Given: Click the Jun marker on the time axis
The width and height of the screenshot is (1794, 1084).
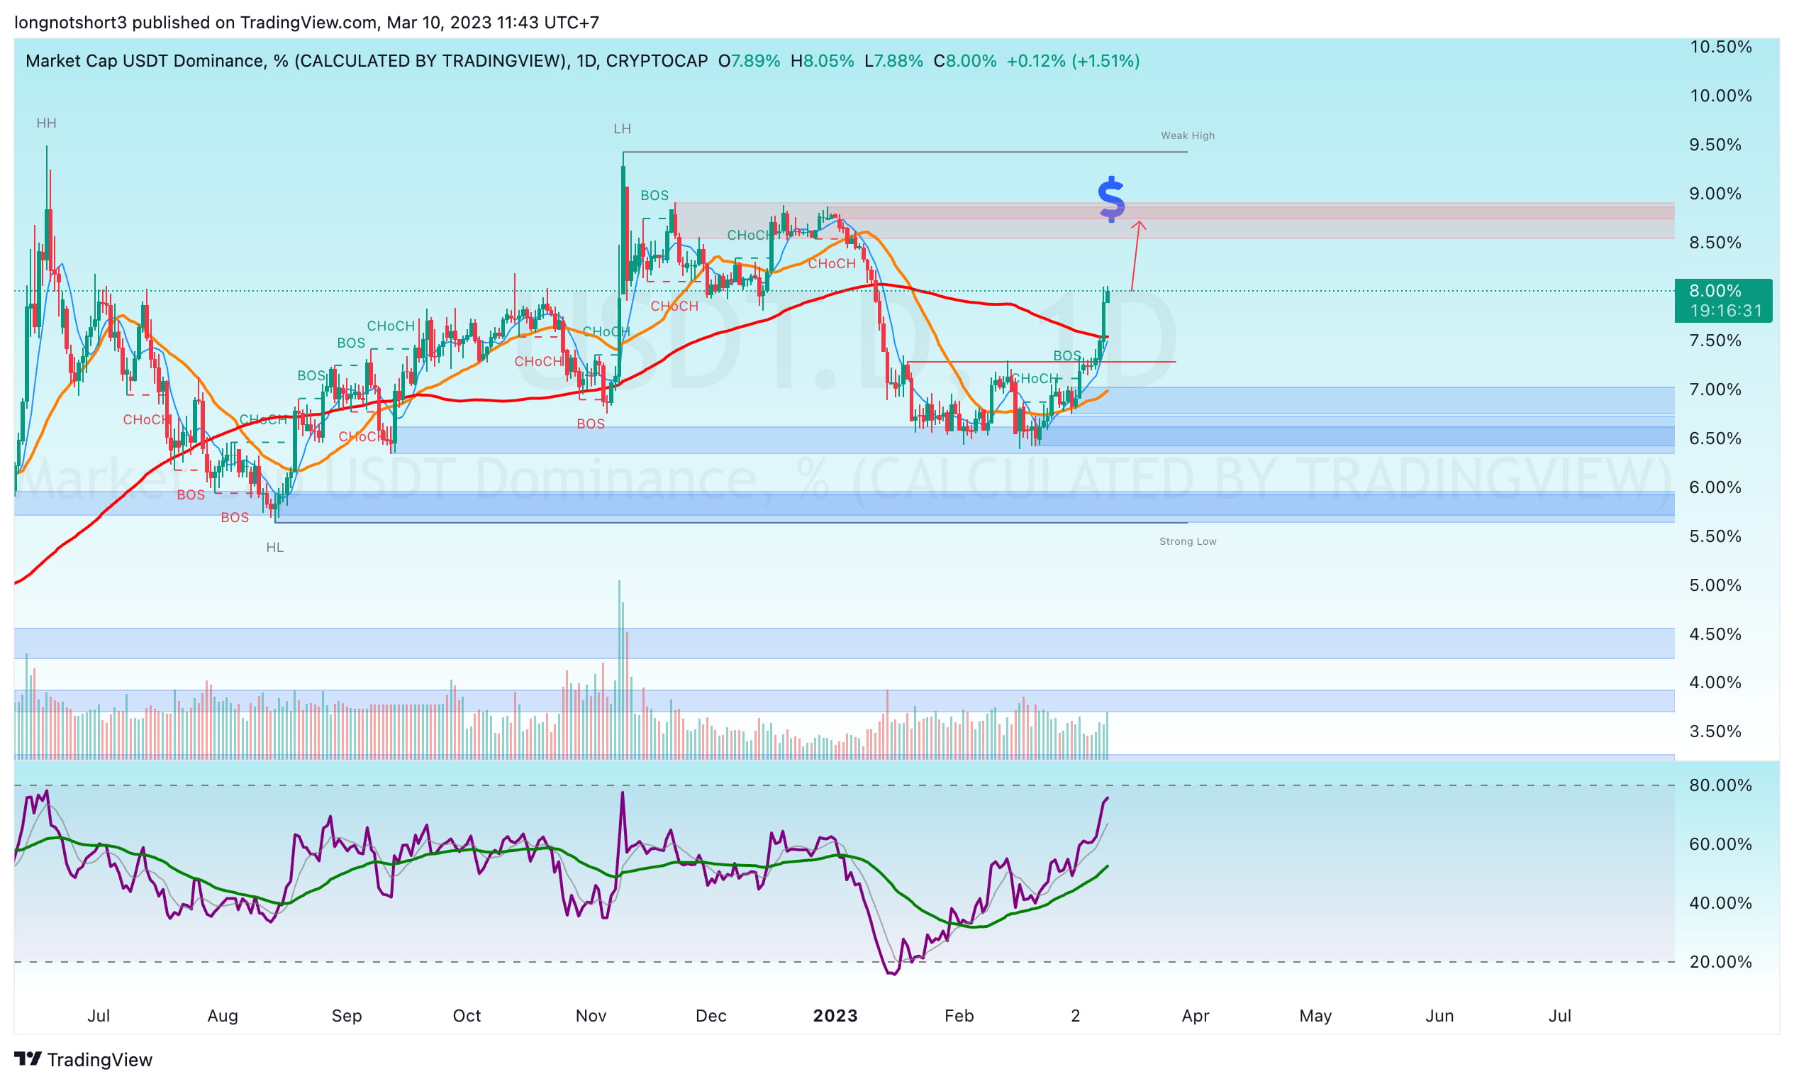Looking at the screenshot, I should pos(1439,1015).
